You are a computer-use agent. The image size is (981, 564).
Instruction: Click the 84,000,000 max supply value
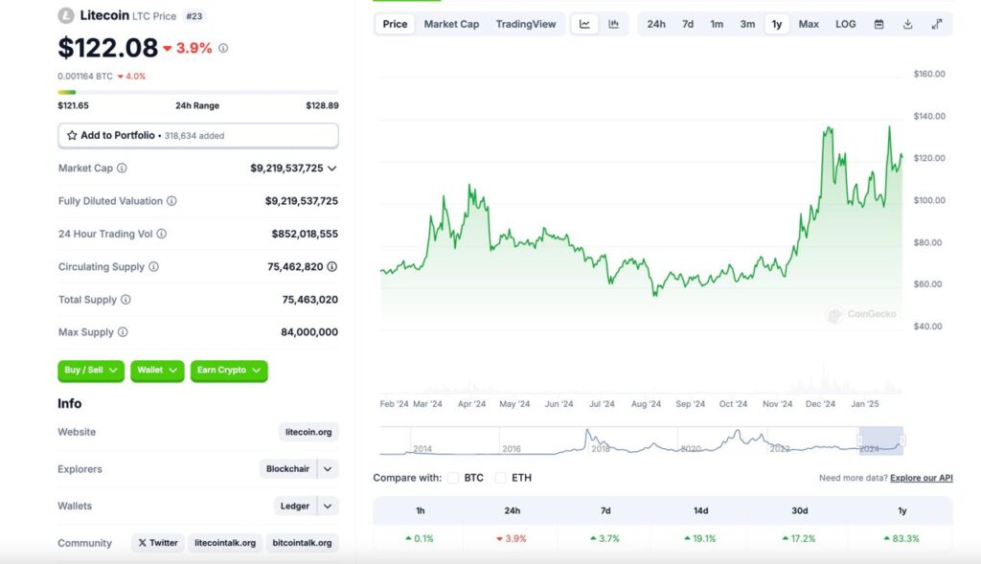tap(309, 332)
